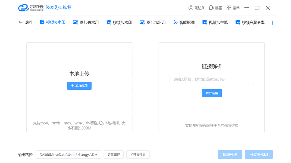The width and height of the screenshot is (291, 163).
Task: Switch to 视频加水印 tab
Action: pos(119,22)
